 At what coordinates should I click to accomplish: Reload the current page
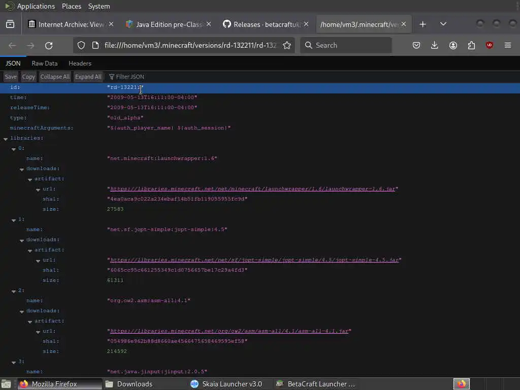point(49,45)
